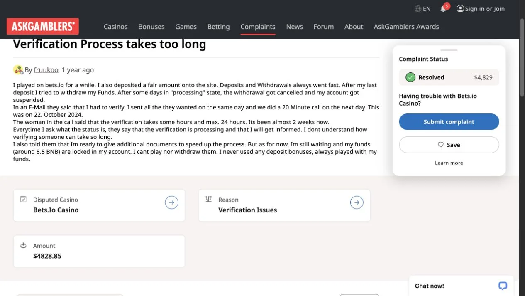Screen dimensions: 525x296
Task: Open the About menu
Action: (x=354, y=27)
